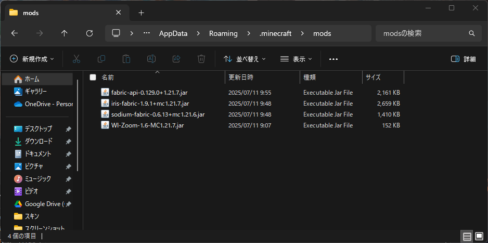Click the Paste clipboard icon
The width and height of the screenshot is (488, 243).
[126, 59]
